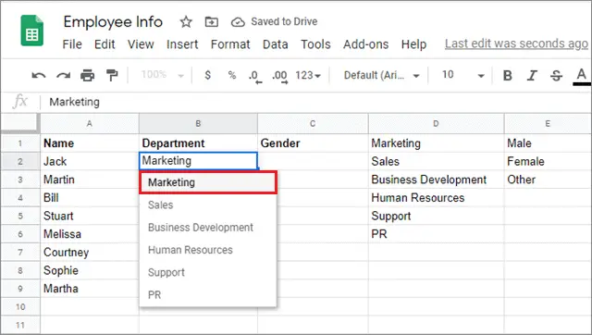Image resolution: width=592 pixels, height=335 pixels.
Task: Open the Google Sheets home icon
Action: pos(31,31)
